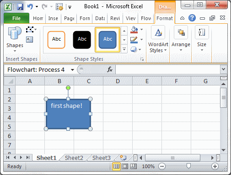This screenshot has width=231, height=175.
Task: Switch to Sheet3 worksheet tab
Action: click(102, 158)
